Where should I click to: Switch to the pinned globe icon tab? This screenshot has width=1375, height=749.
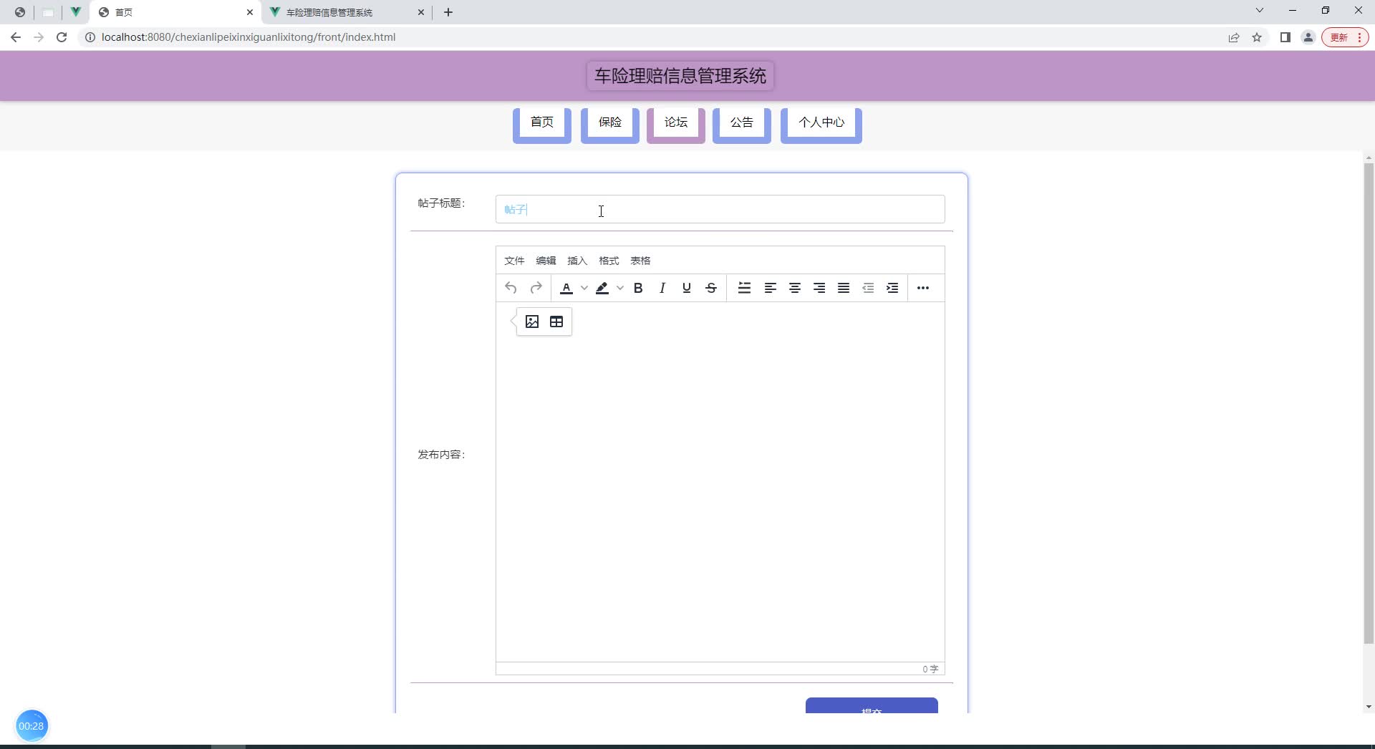click(x=20, y=12)
